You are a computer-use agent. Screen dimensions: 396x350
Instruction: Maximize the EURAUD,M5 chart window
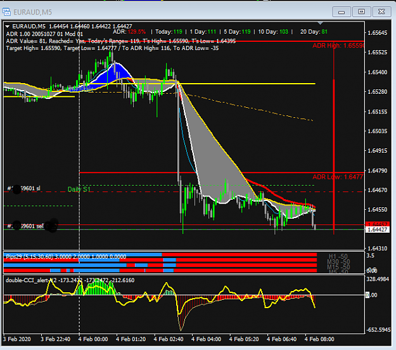tap(361, 11)
